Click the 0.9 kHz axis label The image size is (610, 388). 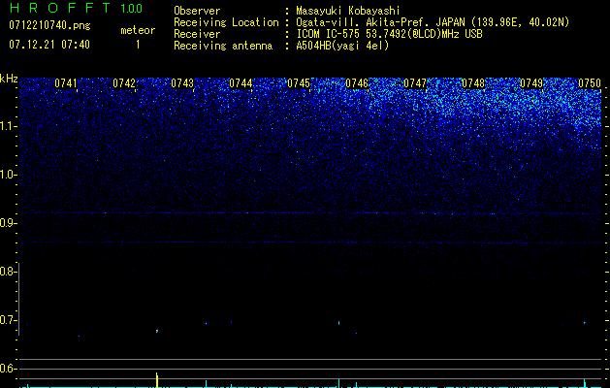click(9, 223)
